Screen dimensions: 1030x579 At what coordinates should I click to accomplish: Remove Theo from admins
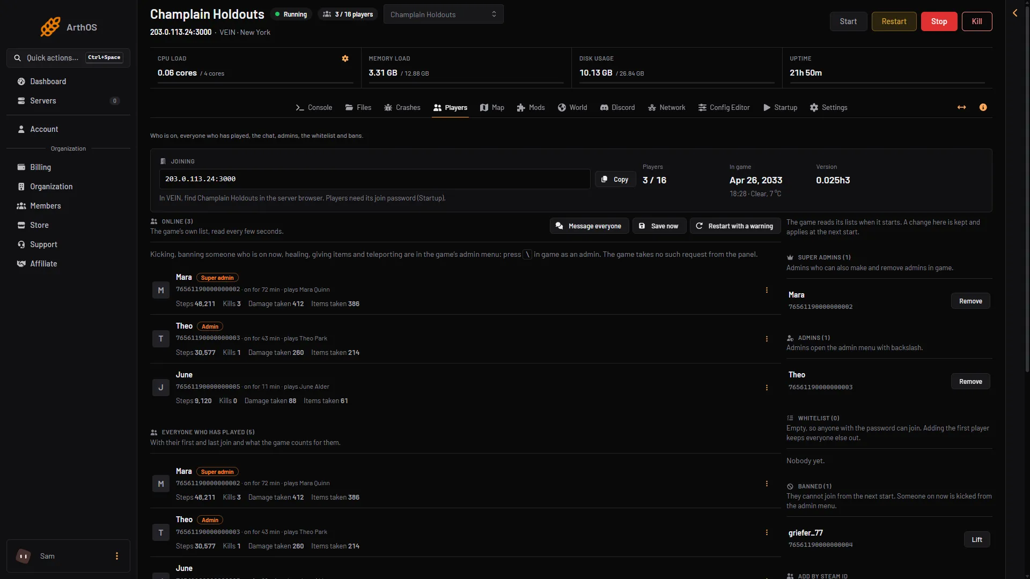click(x=970, y=381)
